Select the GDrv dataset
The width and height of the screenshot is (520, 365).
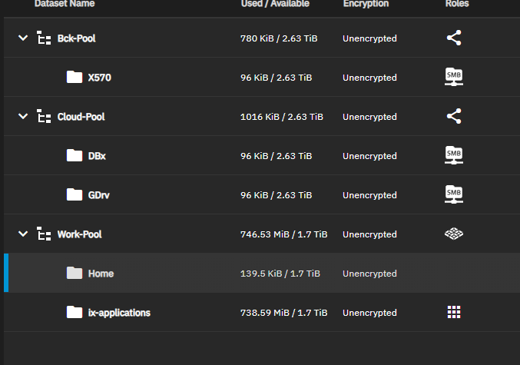tap(99, 195)
